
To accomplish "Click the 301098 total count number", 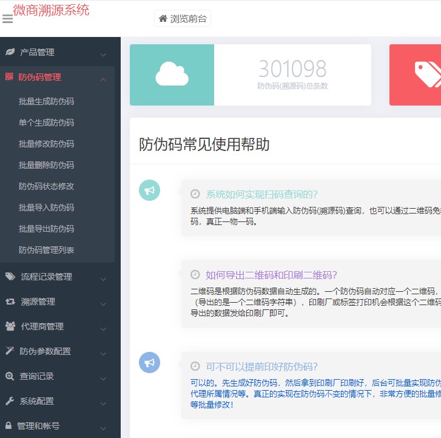I will (x=292, y=69).
